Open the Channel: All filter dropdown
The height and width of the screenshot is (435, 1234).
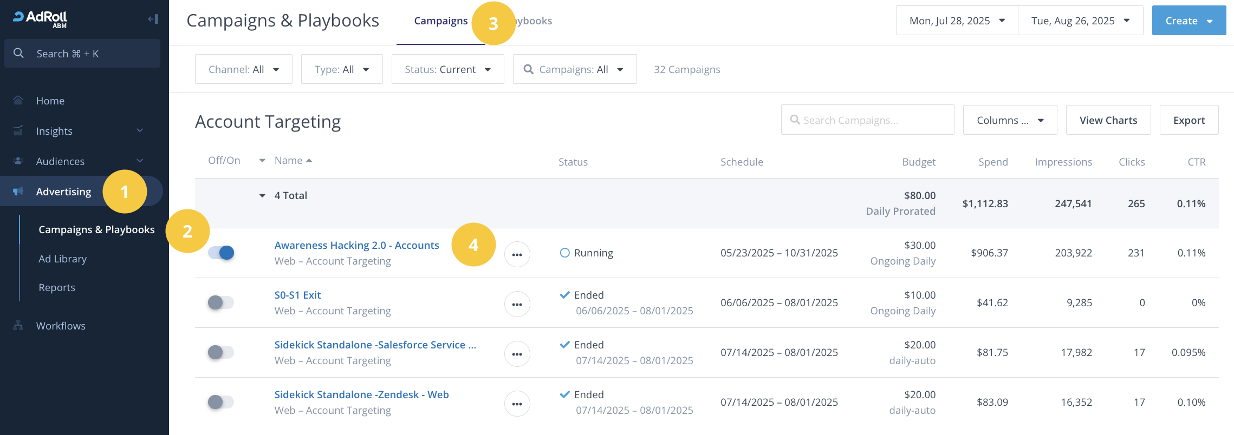243,69
